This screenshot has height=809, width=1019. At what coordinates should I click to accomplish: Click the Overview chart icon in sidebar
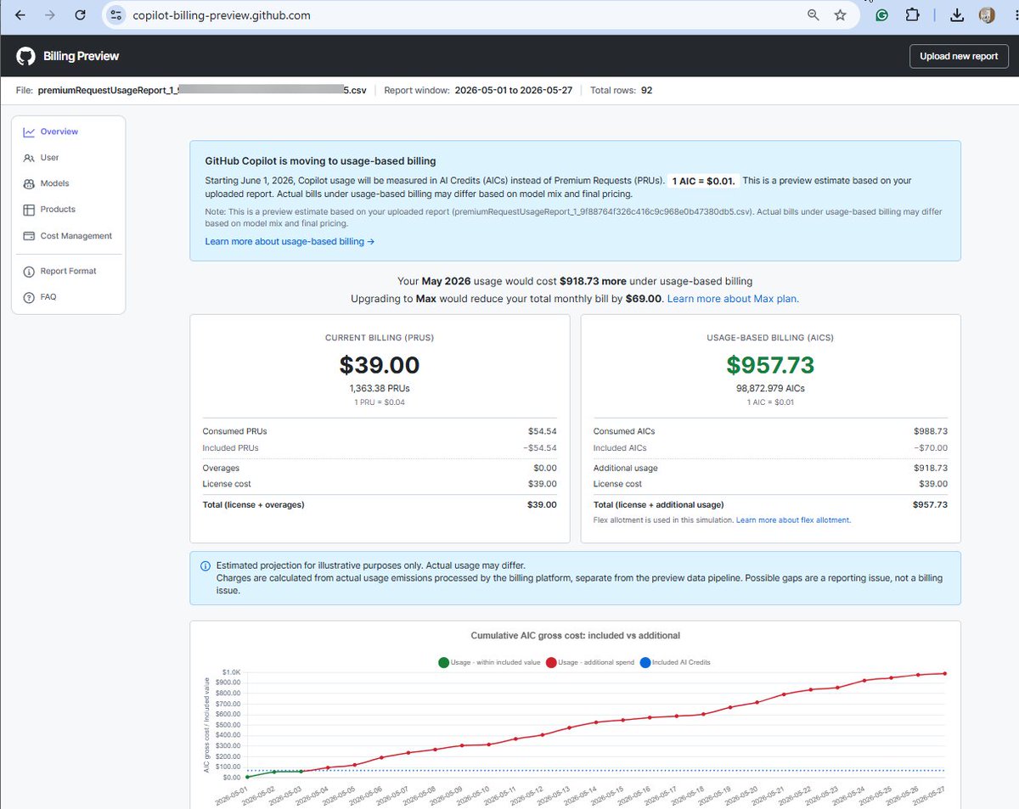coord(29,132)
